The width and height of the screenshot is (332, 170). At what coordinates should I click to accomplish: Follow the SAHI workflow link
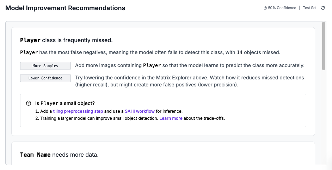[x=140, y=111]
